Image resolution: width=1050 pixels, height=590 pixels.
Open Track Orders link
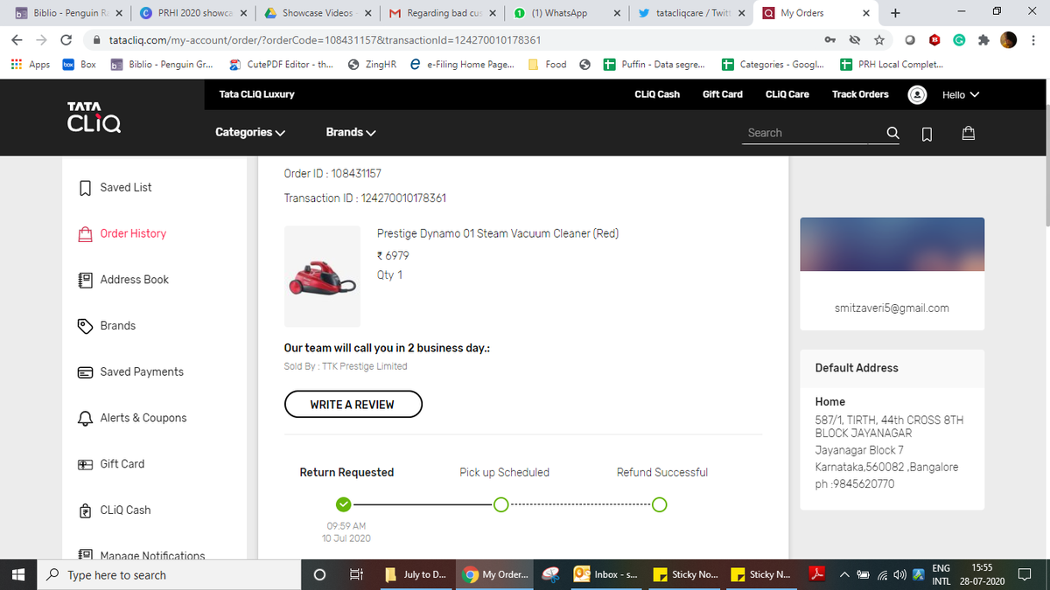[860, 94]
